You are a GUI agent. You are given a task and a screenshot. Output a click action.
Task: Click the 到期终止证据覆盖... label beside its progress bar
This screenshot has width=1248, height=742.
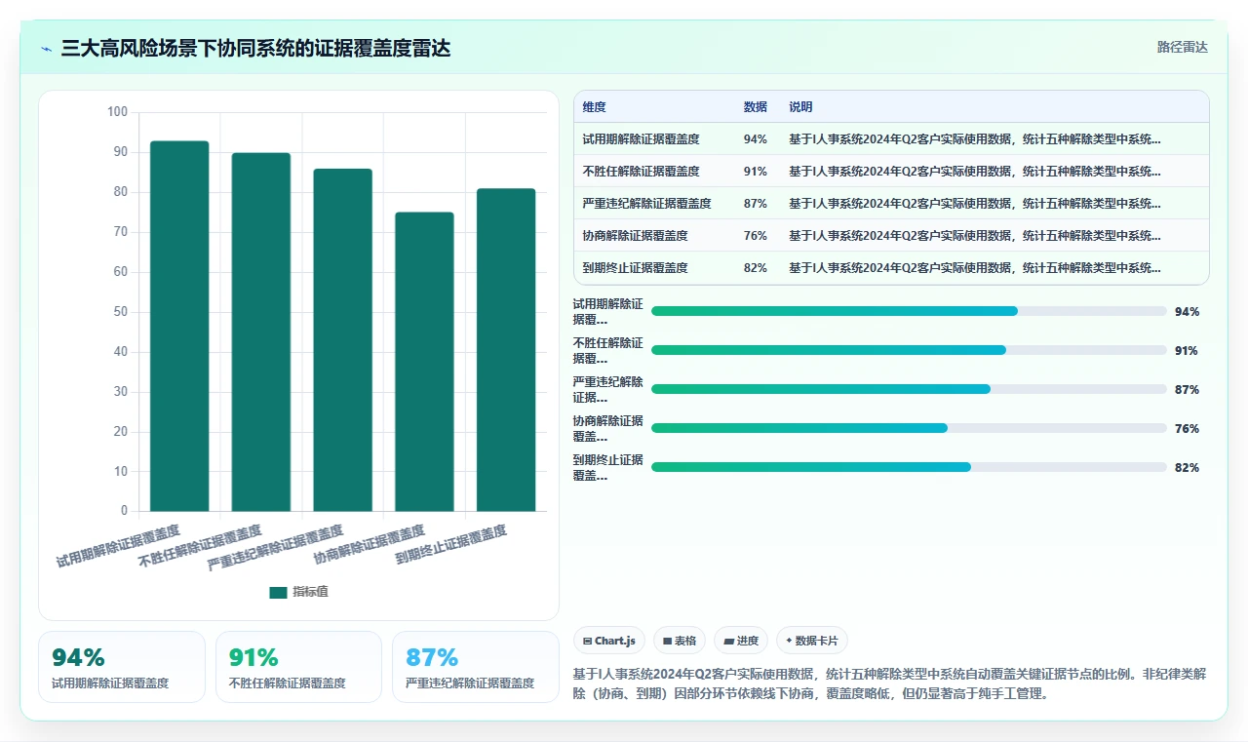pos(607,468)
